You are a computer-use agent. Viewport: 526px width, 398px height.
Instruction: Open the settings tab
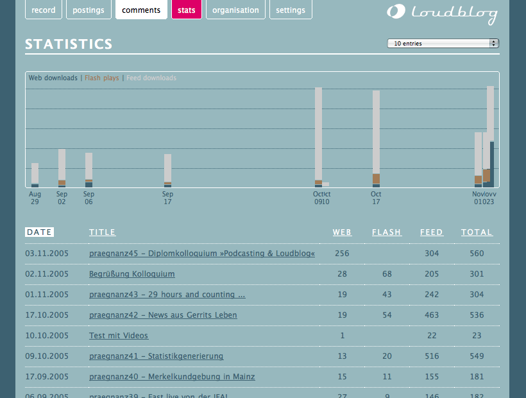pos(291,10)
